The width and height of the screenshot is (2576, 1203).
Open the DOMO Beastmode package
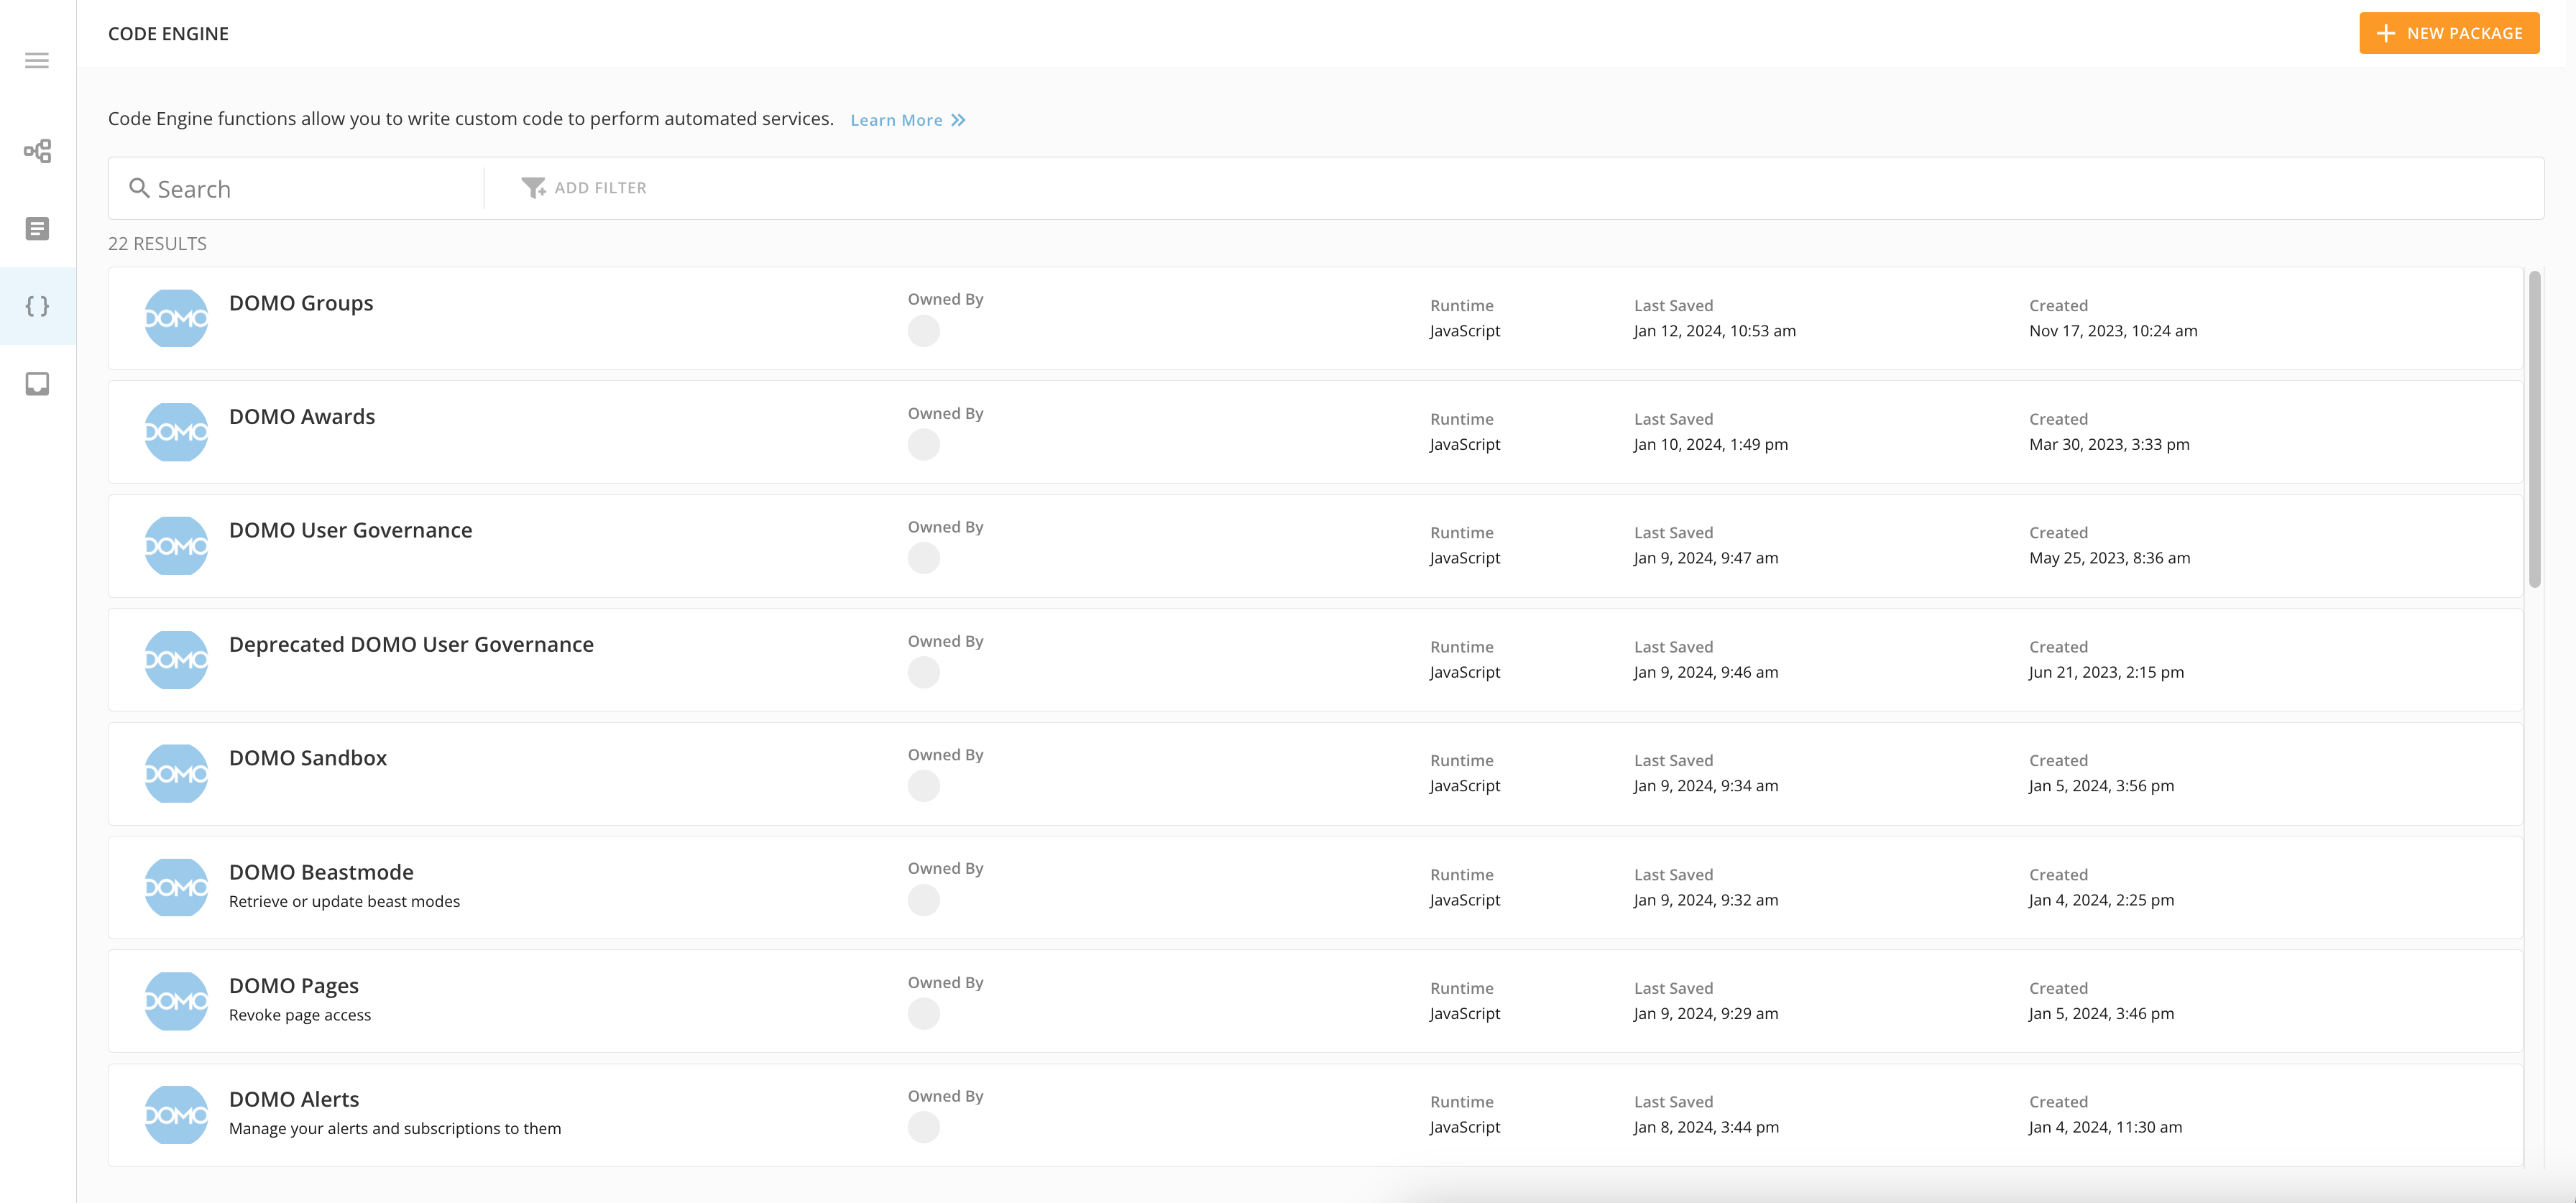point(321,872)
